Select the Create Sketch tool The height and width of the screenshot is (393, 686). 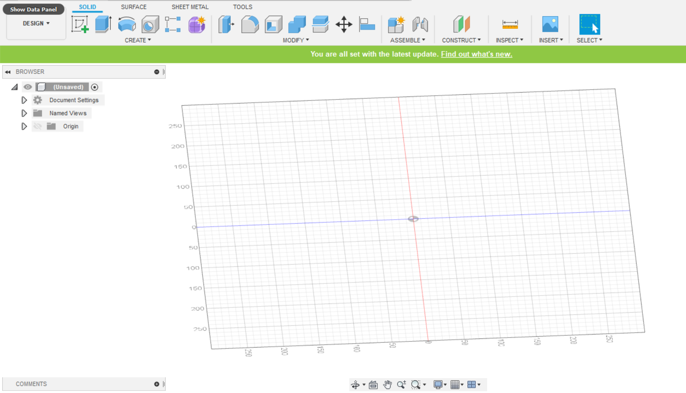point(80,24)
